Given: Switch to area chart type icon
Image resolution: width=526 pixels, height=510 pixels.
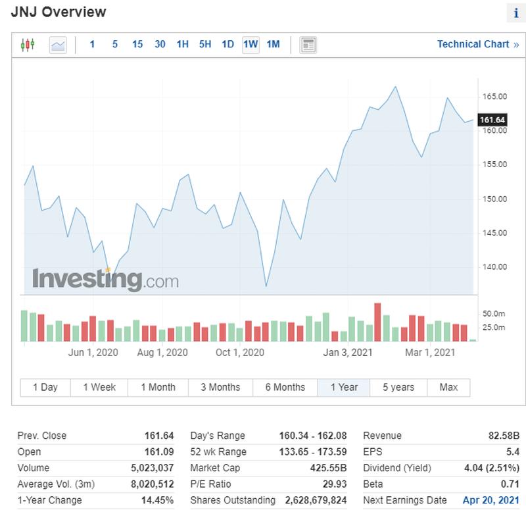Looking at the screenshot, I should (x=58, y=45).
